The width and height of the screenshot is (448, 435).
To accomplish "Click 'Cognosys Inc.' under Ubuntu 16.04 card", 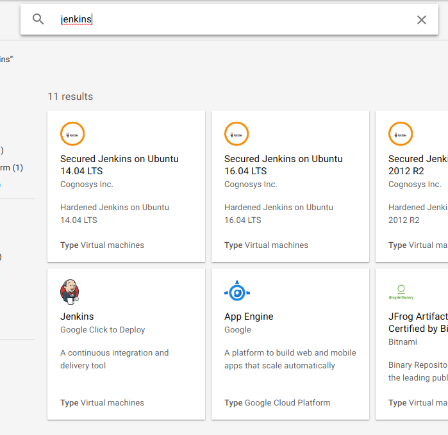I will [x=251, y=185].
